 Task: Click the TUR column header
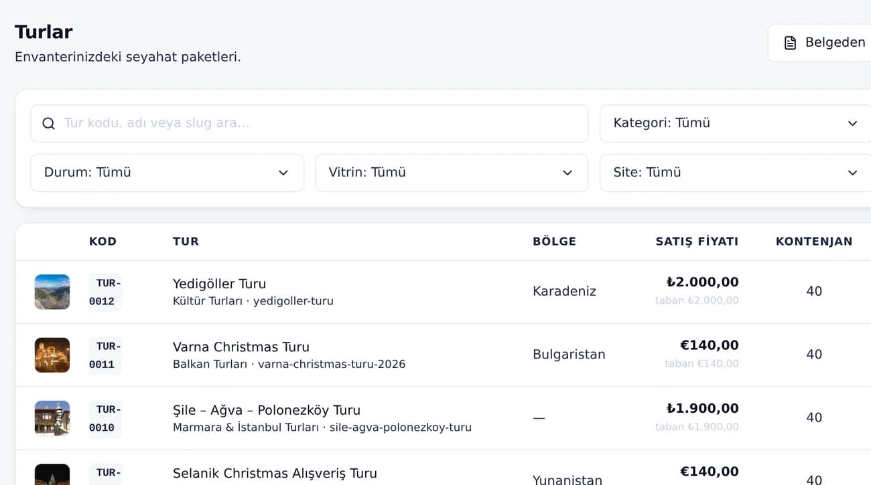click(186, 241)
